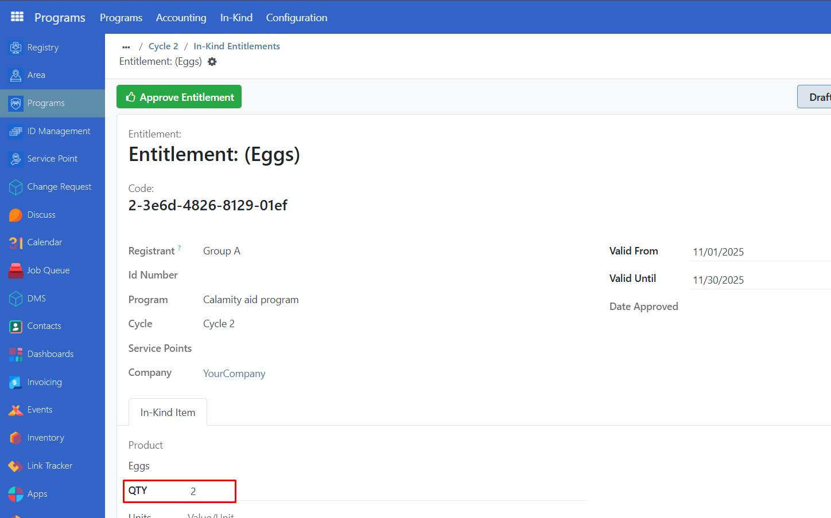This screenshot has height=518, width=831.
Task: Open the gear actions menu beside Entitlement
Action: coord(212,62)
